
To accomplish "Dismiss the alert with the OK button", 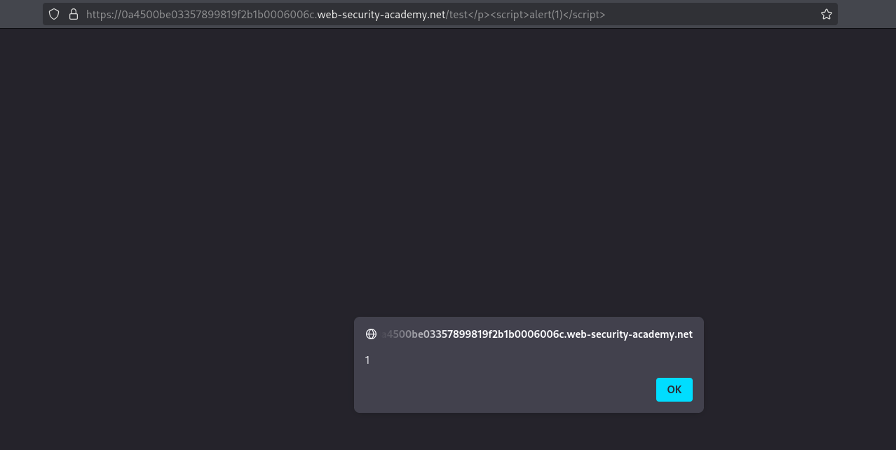I will coord(674,390).
